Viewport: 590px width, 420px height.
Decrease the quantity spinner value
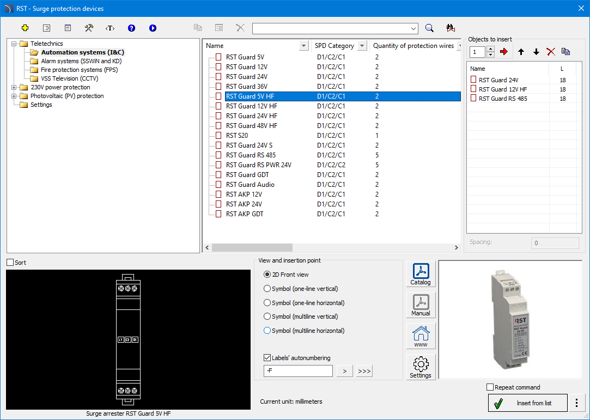coord(490,54)
